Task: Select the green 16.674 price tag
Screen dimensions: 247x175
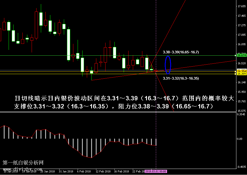Action: (x=241, y=55)
